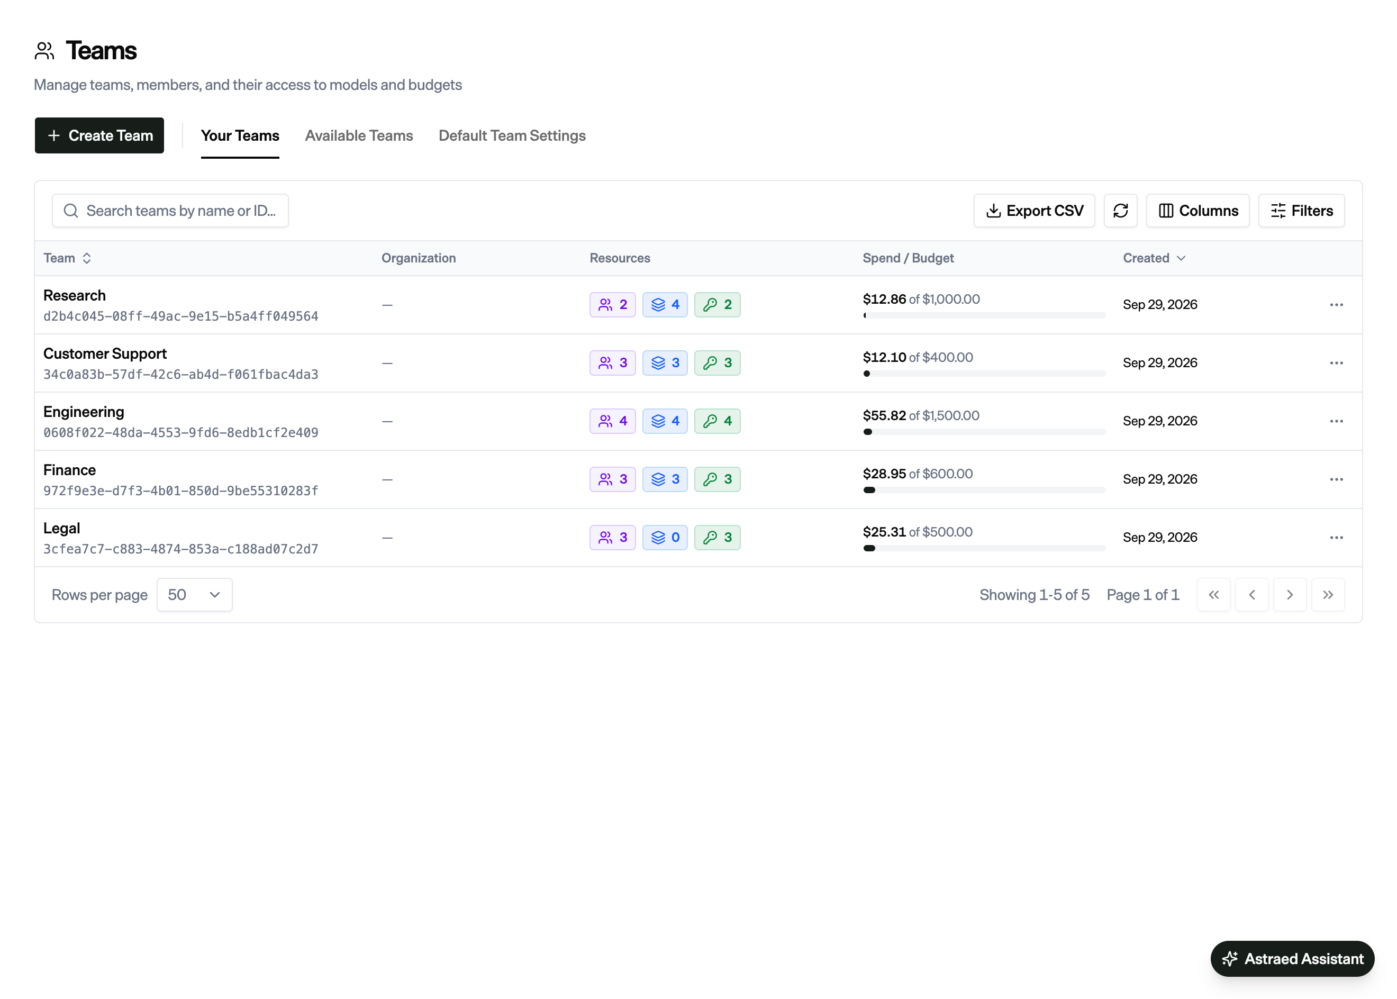The width and height of the screenshot is (1397, 999).
Task: Focus the Search teams input field
Action: [170, 211]
